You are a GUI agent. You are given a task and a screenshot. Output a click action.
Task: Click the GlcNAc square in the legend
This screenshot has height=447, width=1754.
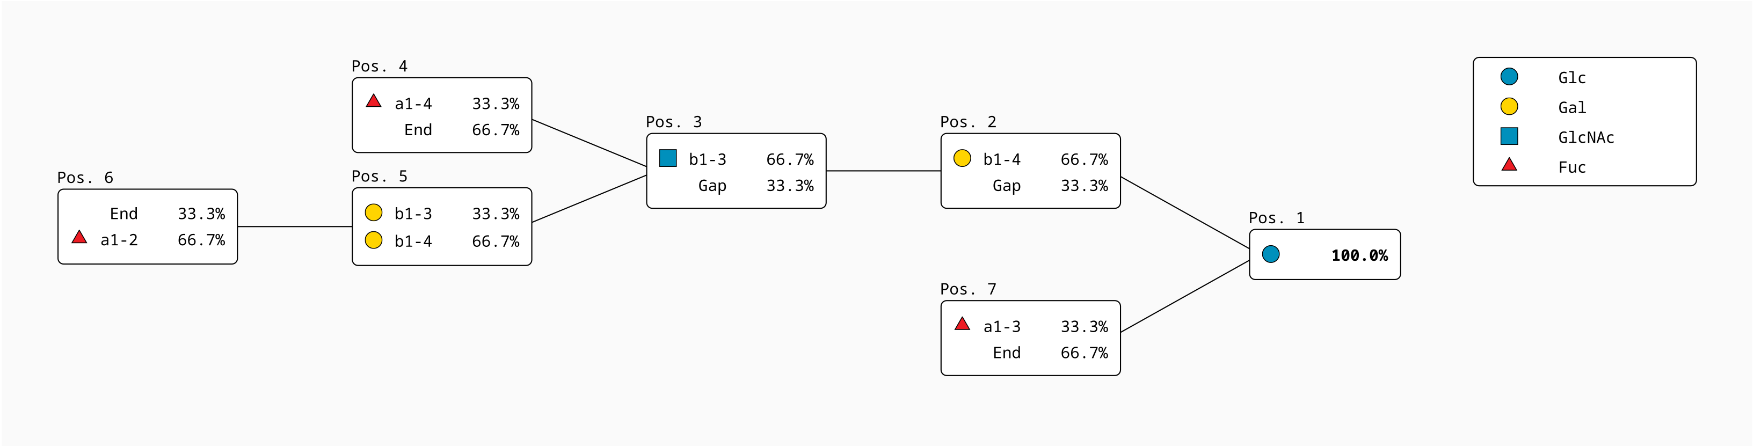click(x=1509, y=137)
